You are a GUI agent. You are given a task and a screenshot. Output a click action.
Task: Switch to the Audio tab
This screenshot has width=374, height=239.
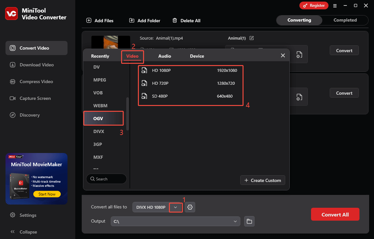(164, 56)
